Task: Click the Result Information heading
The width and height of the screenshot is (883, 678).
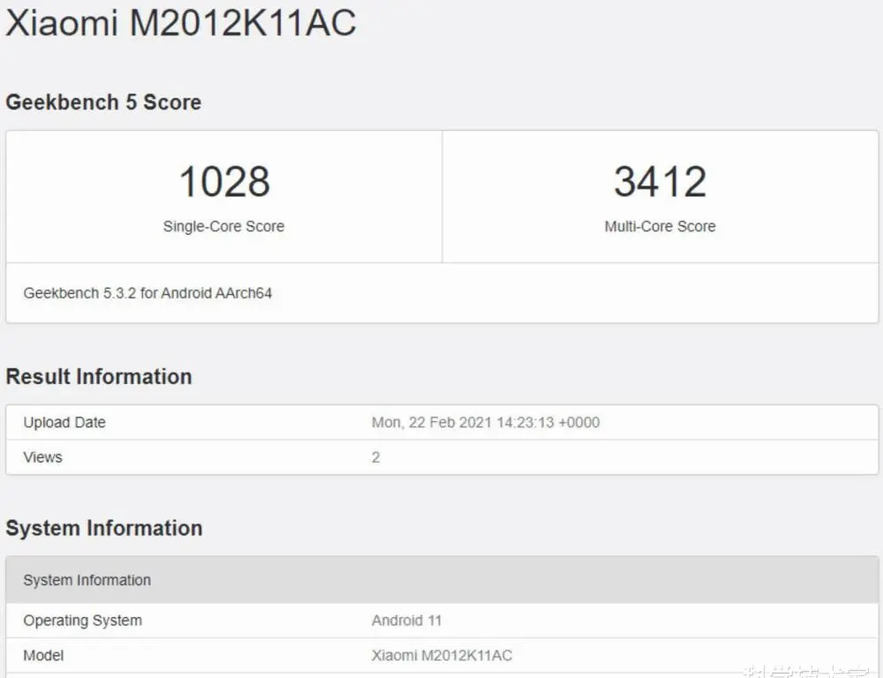Action: 99,377
